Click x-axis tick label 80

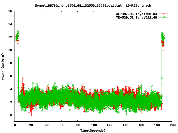78,125
